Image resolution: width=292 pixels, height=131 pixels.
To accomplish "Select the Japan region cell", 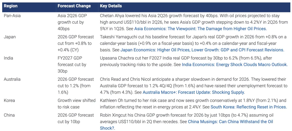I will pyautogui.click(x=10, y=37).
